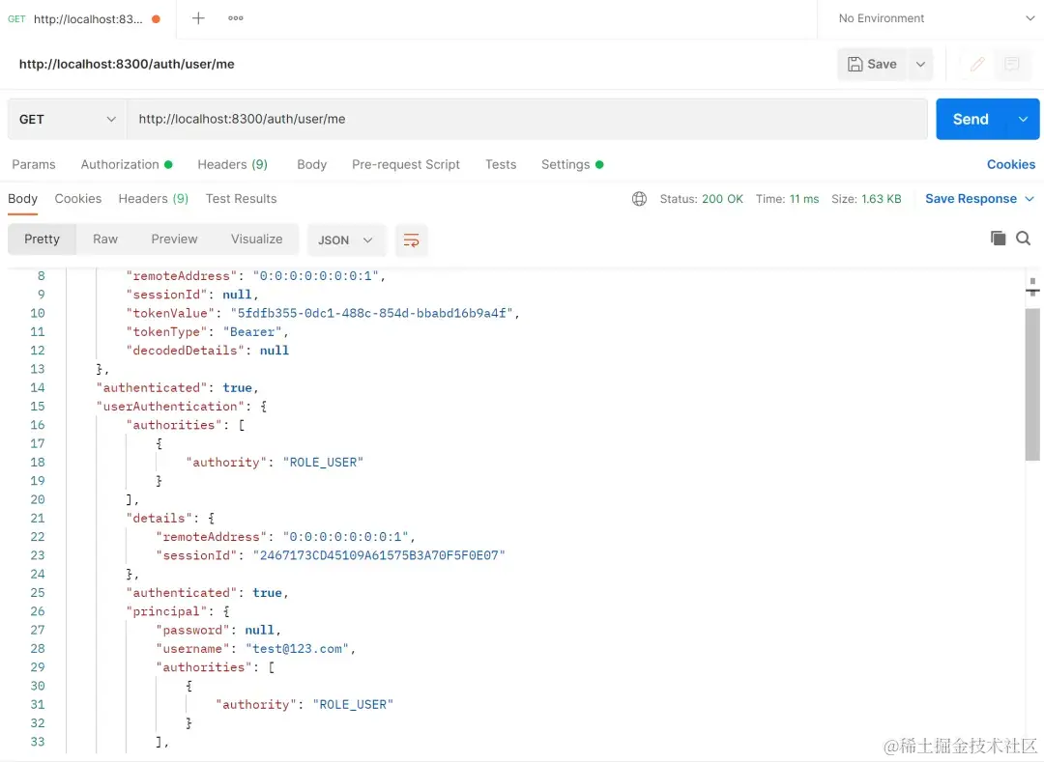Click the "password" key on line 27
The height and width of the screenshot is (762, 1044).
tap(192, 630)
